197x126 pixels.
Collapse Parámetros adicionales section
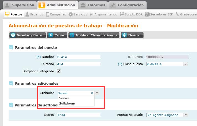click(x=11, y=83)
